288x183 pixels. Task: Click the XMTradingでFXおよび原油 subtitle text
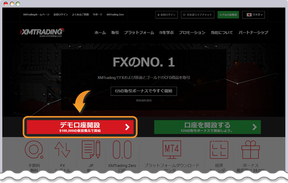click(x=144, y=78)
